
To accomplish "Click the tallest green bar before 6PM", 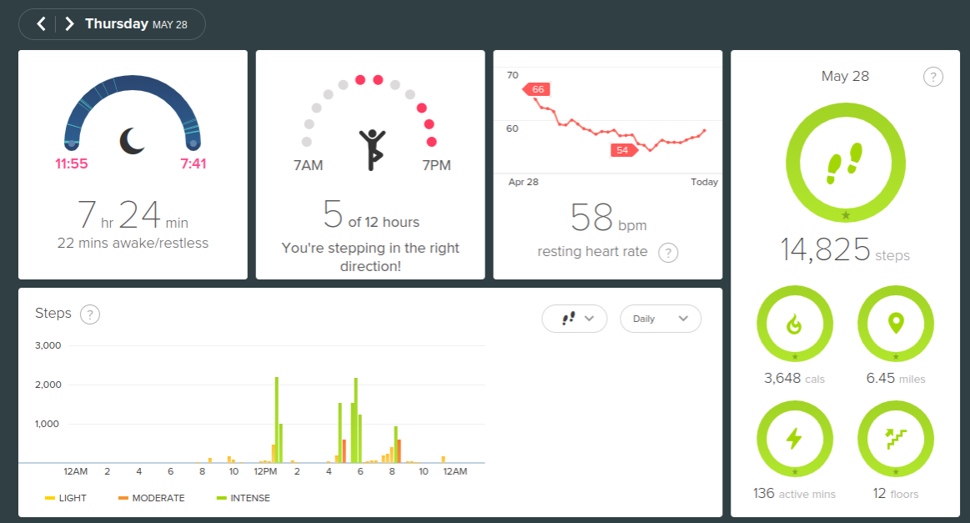I will (x=355, y=420).
